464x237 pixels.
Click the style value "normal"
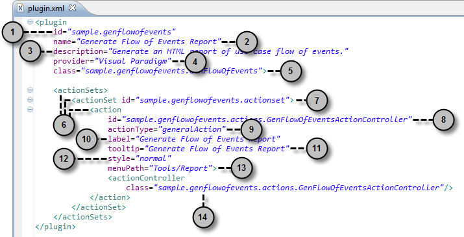pyautogui.click(x=153, y=158)
